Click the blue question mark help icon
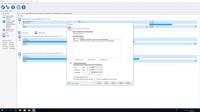This screenshot has width=200, height=112. [13, 7]
